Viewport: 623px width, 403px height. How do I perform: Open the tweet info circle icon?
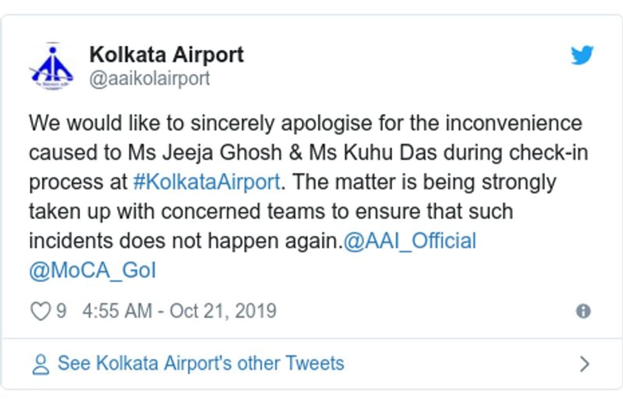pos(583,312)
